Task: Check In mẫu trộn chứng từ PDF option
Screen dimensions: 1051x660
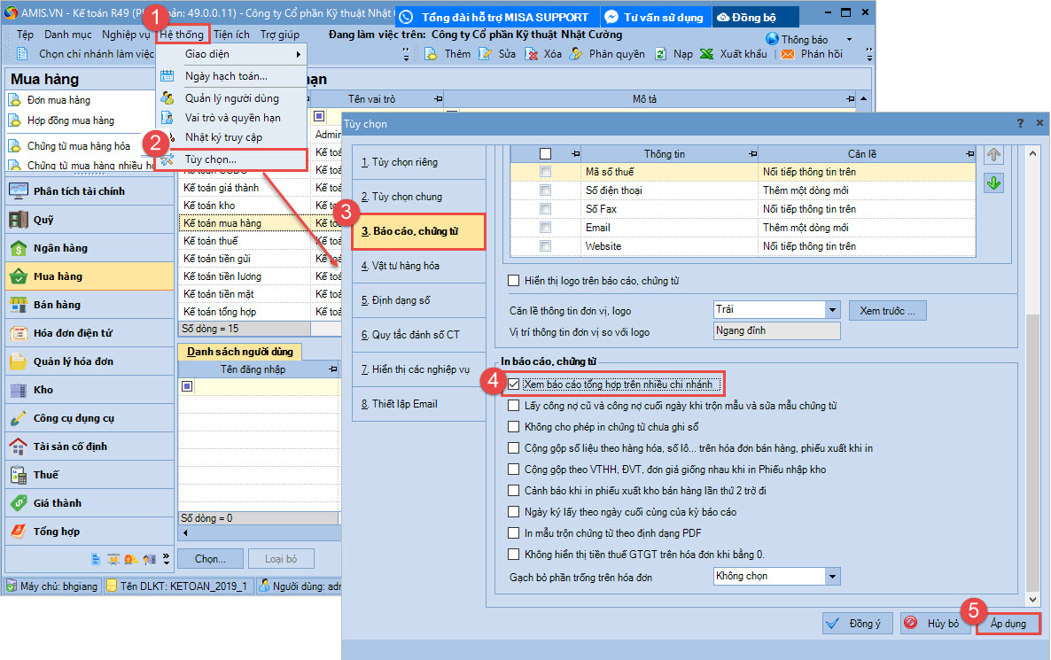Action: coord(514,533)
